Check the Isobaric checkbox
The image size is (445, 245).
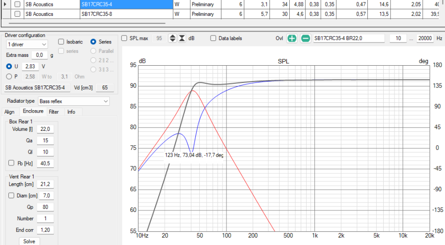coord(61,41)
